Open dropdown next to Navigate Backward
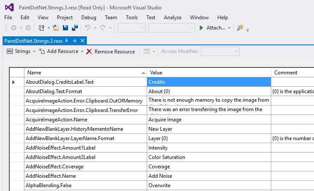 coord(21,28)
